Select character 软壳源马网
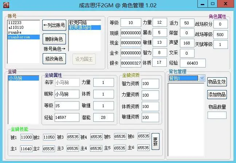 point(85,27)
